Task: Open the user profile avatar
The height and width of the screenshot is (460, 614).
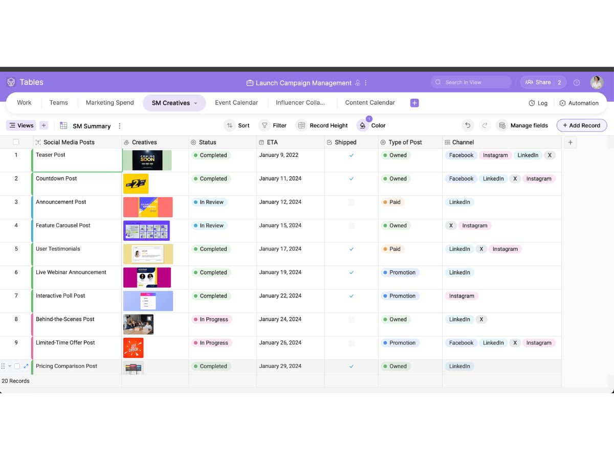Action: 597,82
